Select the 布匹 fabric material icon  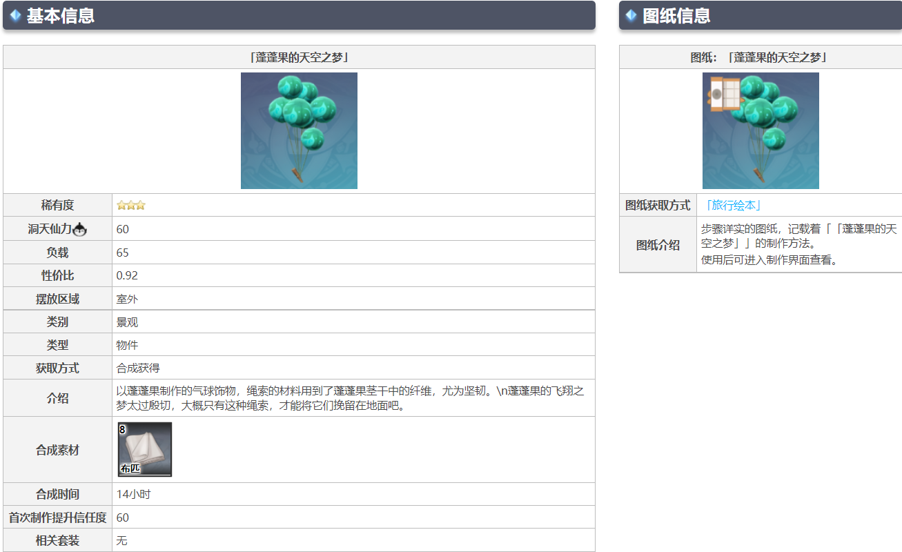coord(145,449)
